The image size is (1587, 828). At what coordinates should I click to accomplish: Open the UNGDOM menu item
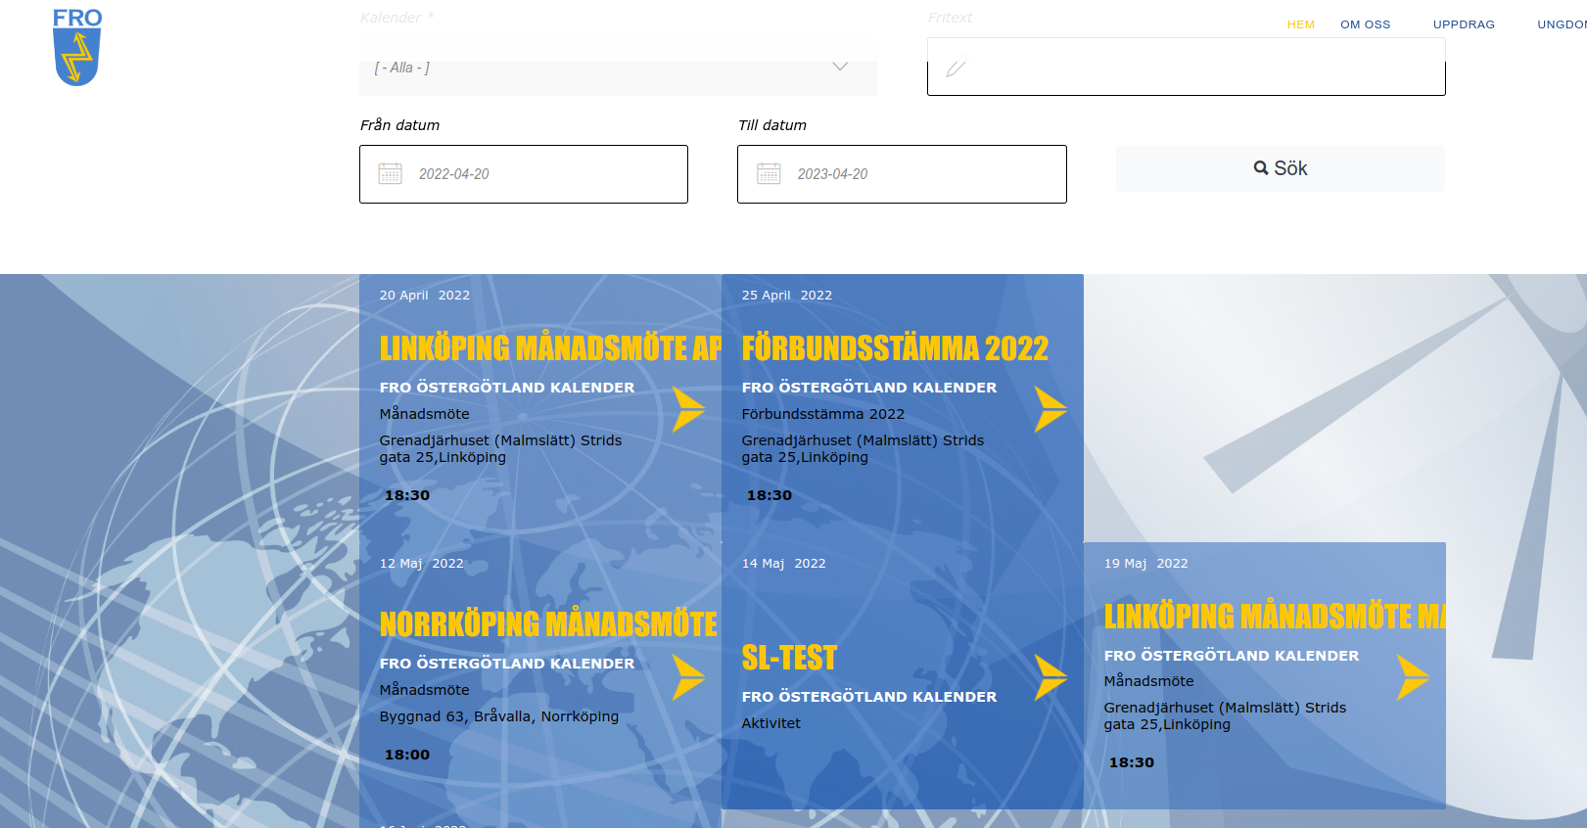point(1563,24)
